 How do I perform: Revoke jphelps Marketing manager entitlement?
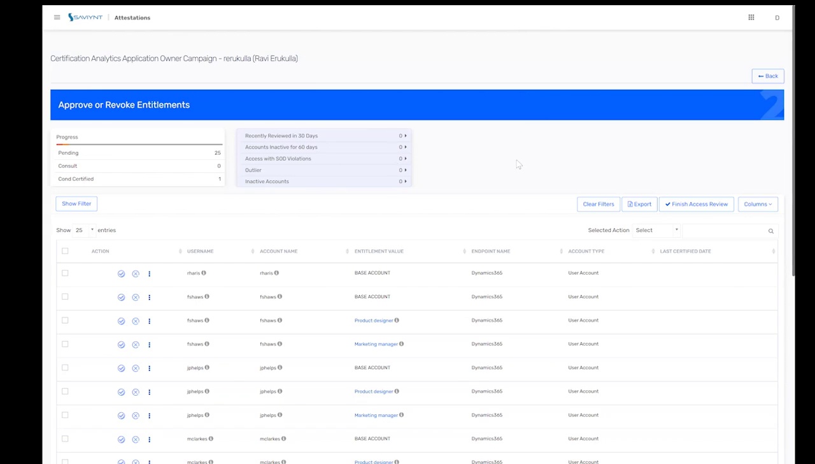136,416
